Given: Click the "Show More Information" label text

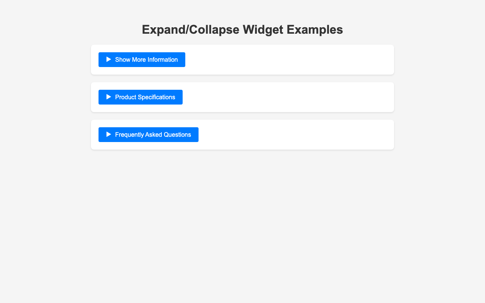Looking at the screenshot, I should coord(146,60).
